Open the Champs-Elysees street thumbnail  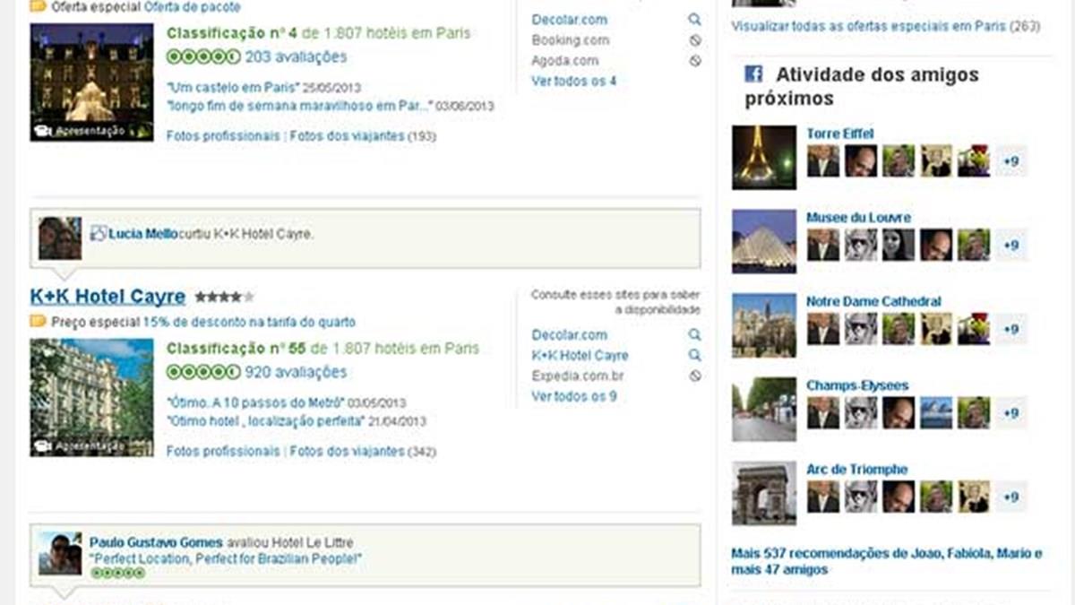click(x=763, y=410)
